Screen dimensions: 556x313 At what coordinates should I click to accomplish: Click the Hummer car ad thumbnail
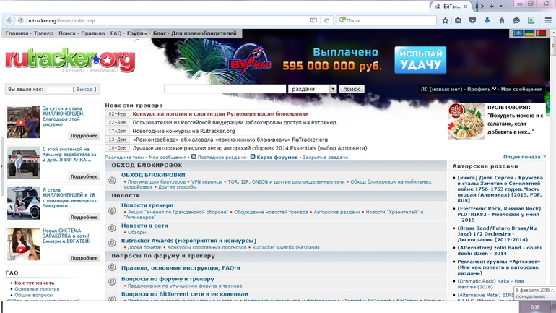23,163
